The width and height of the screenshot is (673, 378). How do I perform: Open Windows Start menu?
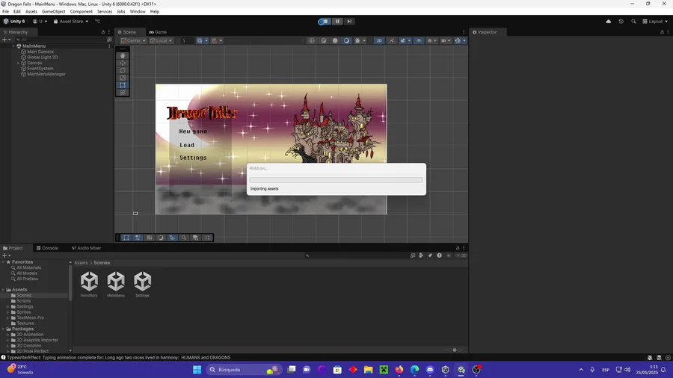point(197,370)
